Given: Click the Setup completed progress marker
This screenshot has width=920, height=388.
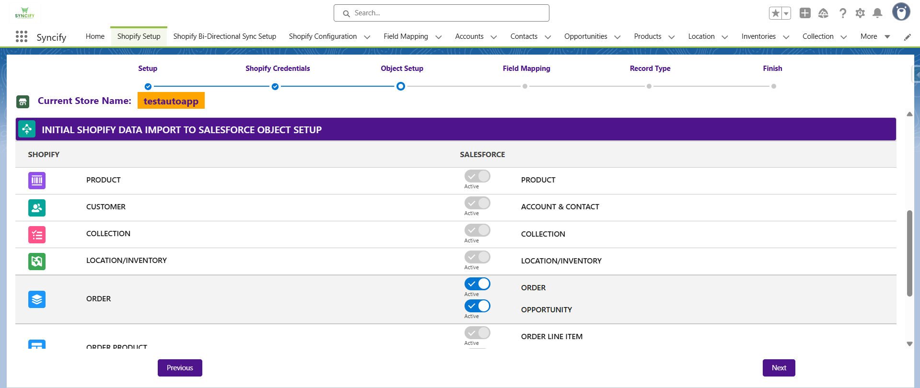Looking at the screenshot, I should click(x=148, y=87).
